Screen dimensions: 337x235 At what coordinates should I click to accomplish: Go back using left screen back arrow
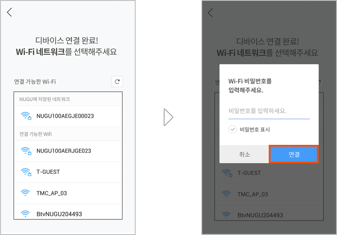tap(10, 12)
